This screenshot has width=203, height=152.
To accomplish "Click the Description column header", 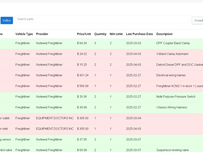I will tap(164, 34).
